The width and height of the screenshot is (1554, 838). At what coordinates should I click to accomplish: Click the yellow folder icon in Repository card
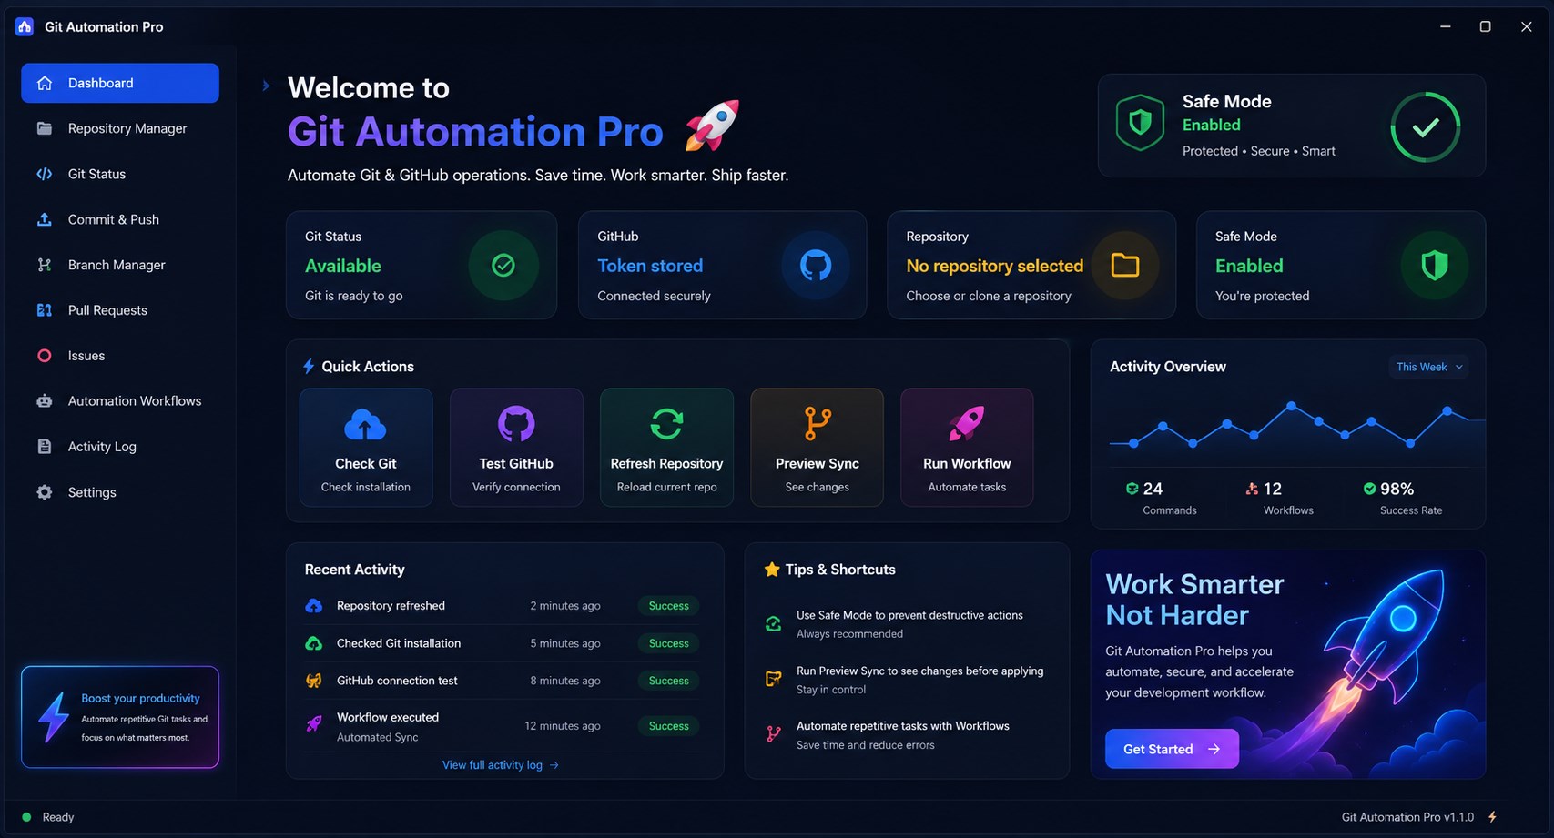click(1125, 265)
